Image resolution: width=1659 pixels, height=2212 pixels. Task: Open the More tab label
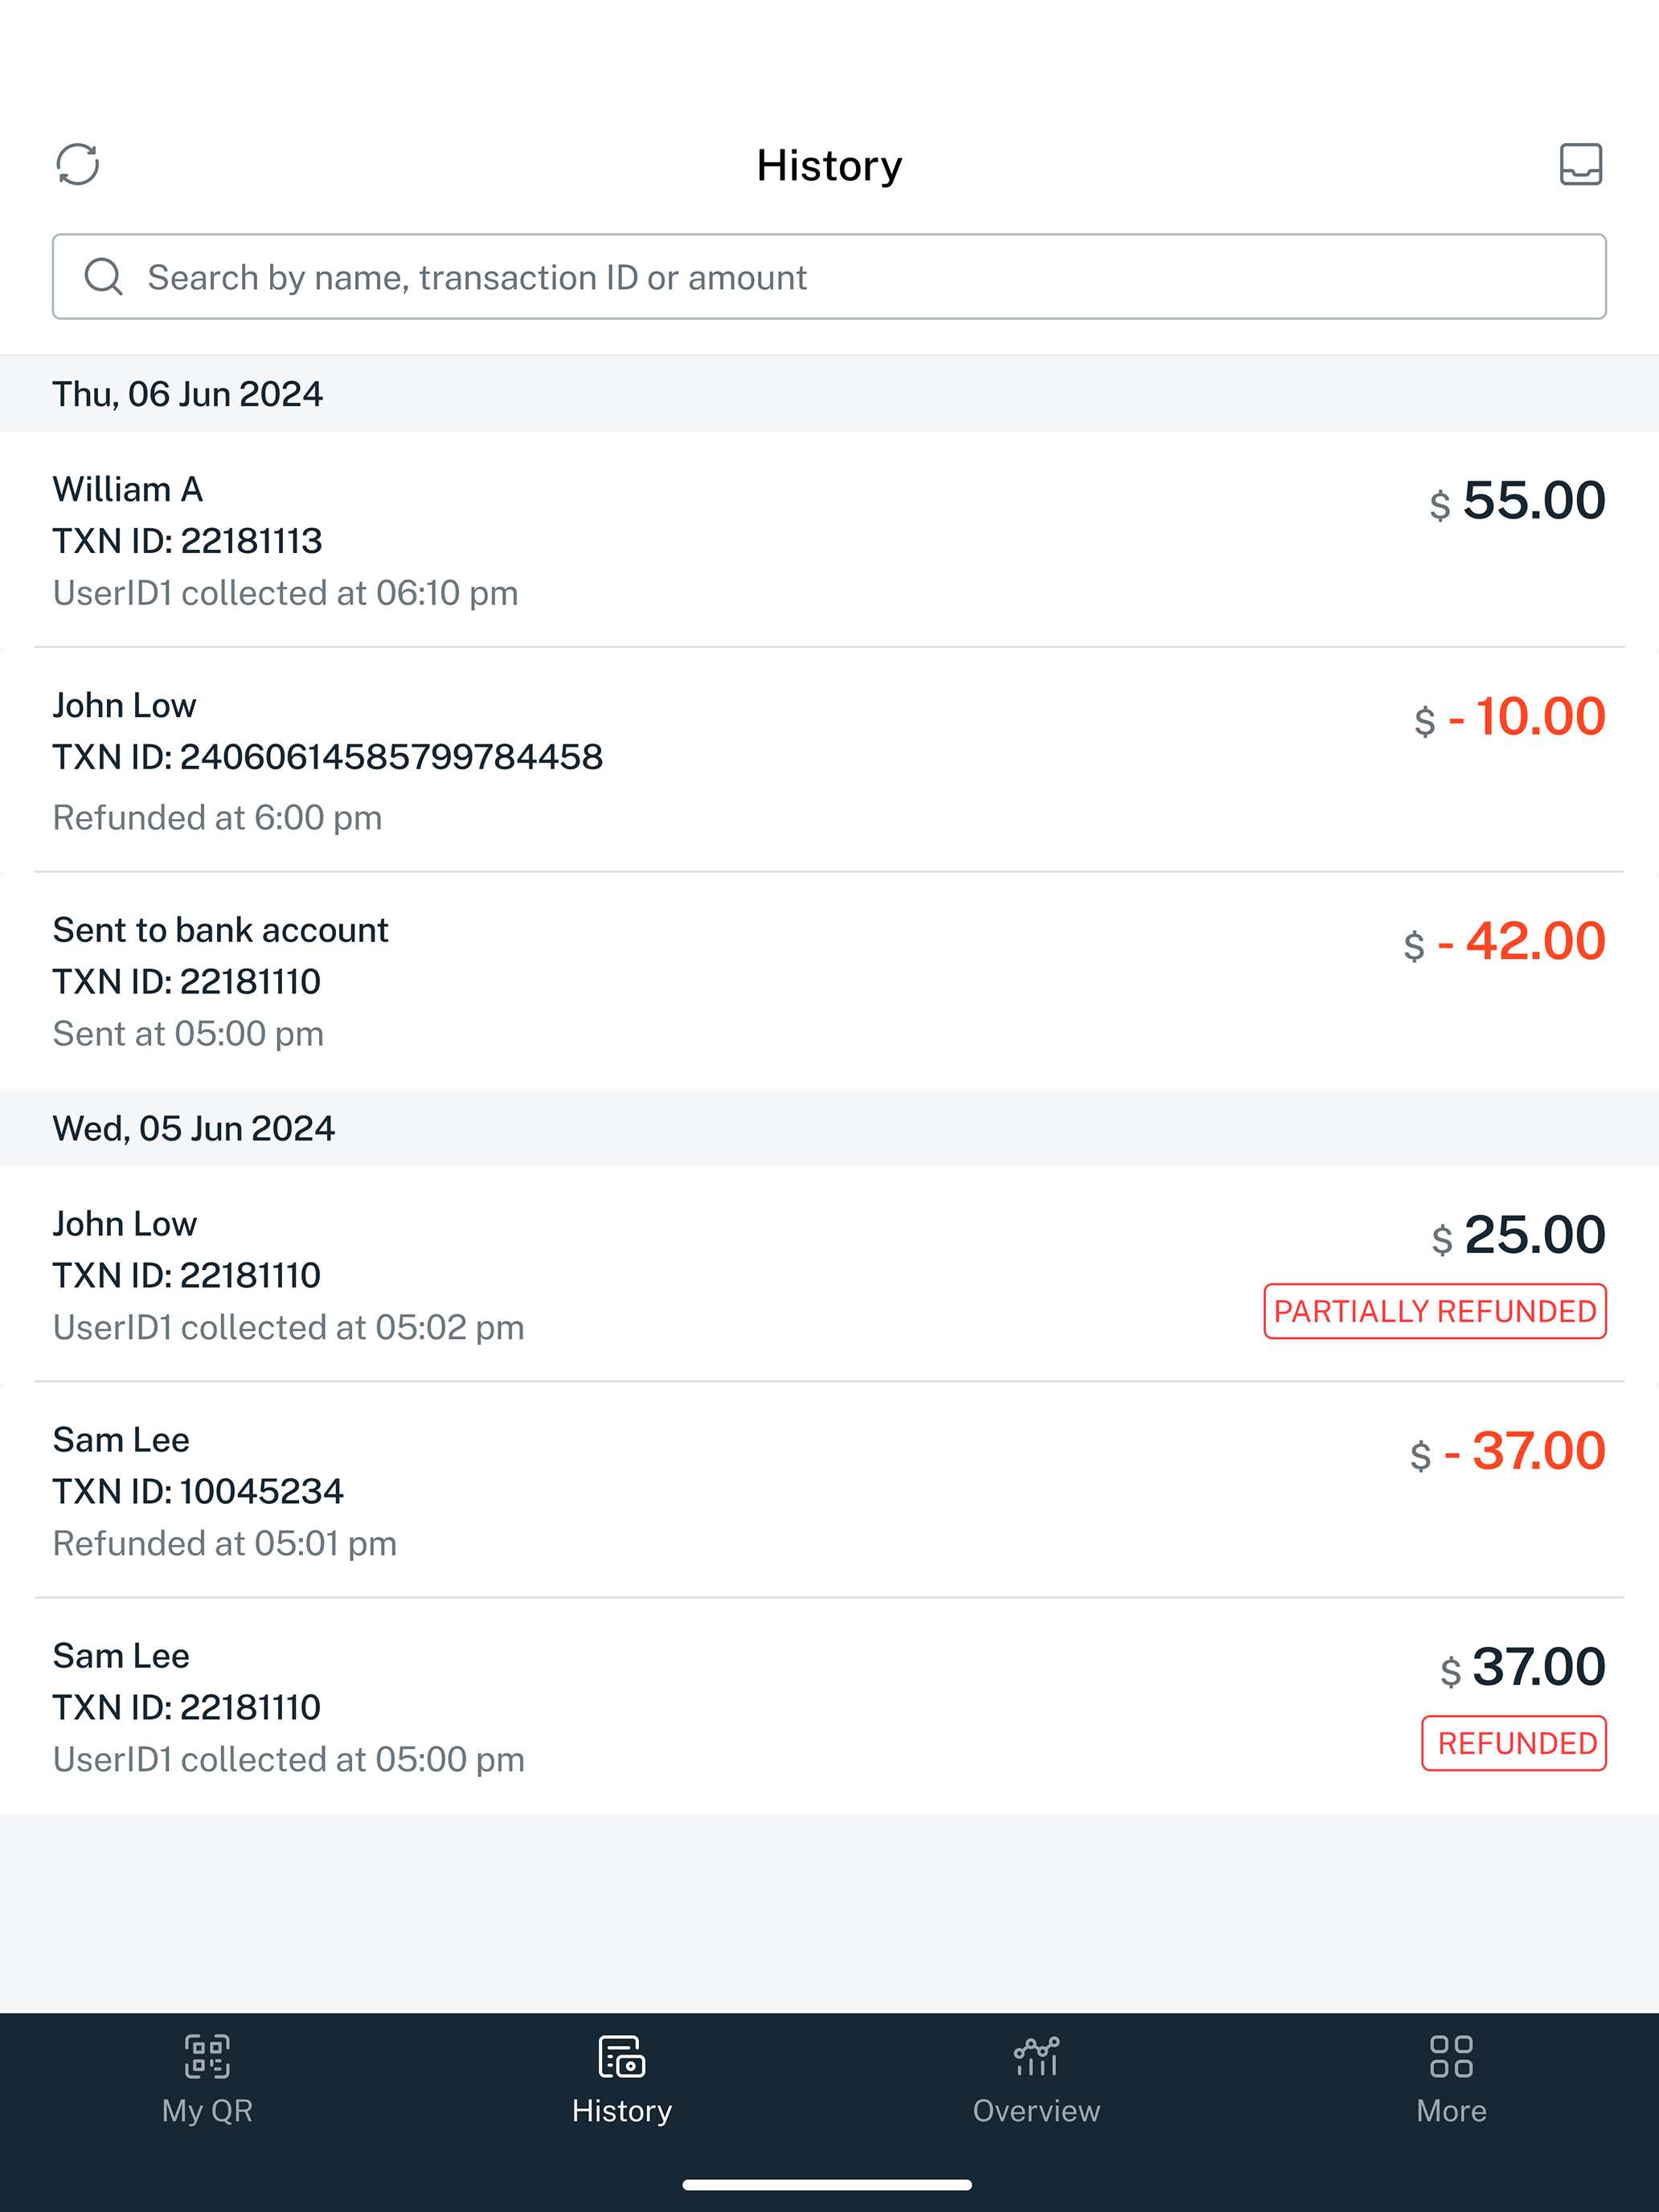1450,2111
